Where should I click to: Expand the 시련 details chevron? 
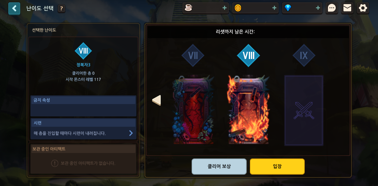point(131,133)
